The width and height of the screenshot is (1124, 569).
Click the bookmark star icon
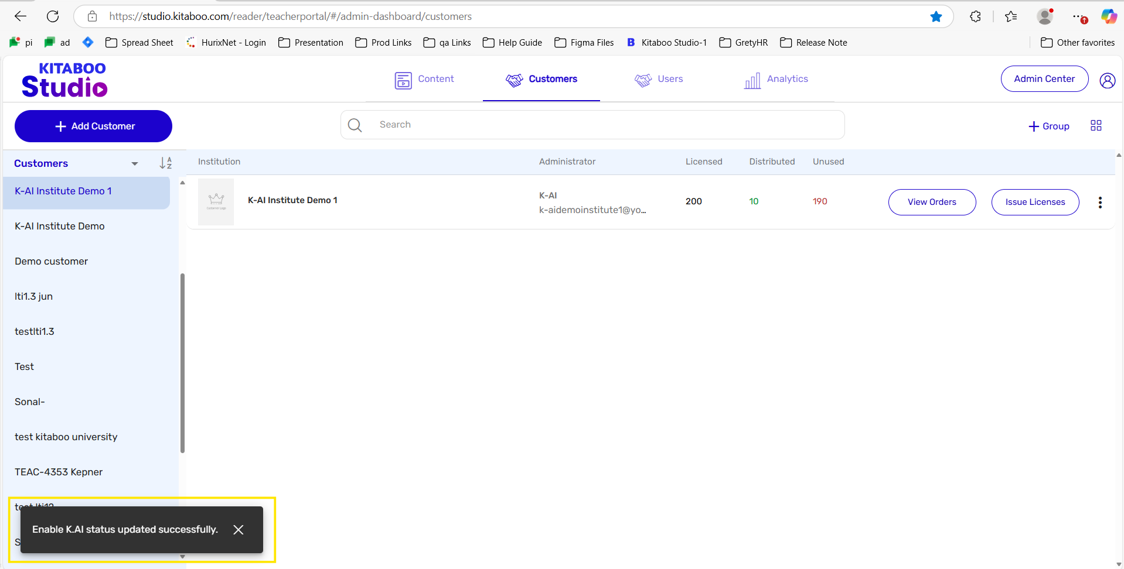(936, 16)
